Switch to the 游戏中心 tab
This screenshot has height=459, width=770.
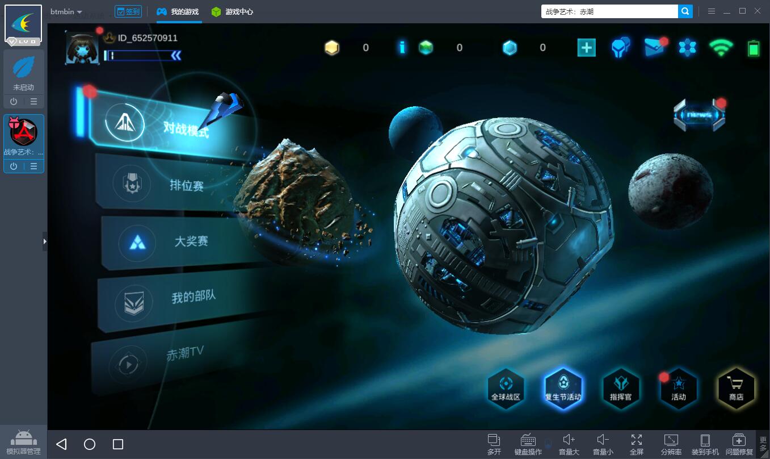coord(232,12)
